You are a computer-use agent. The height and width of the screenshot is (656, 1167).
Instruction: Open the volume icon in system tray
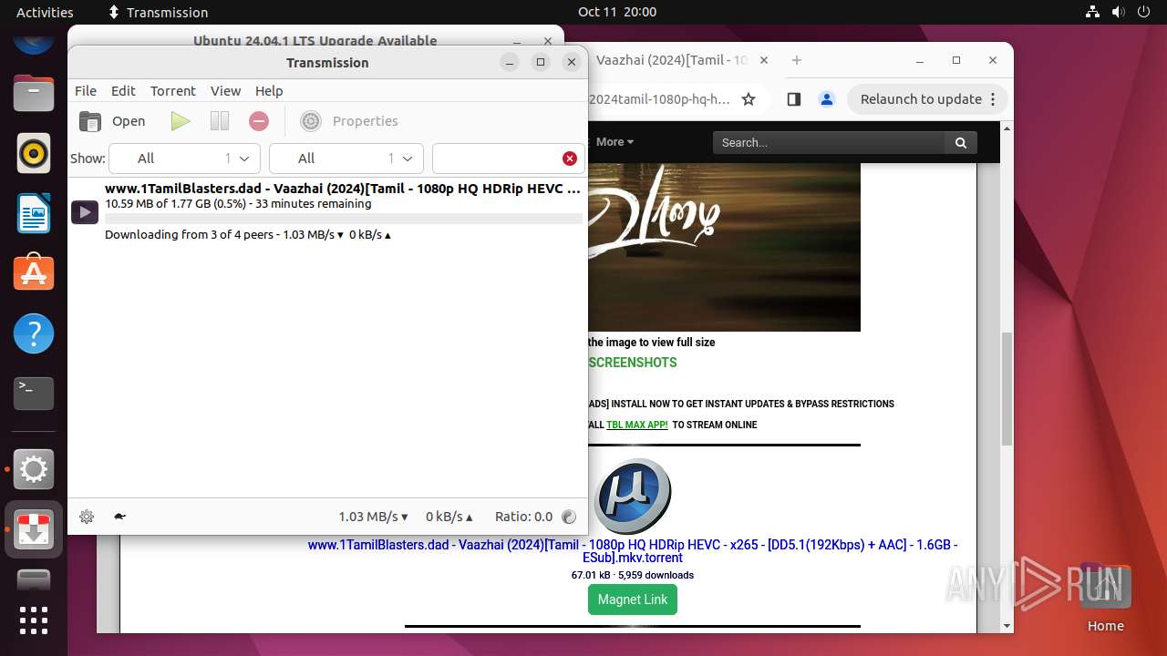[x=1119, y=12]
